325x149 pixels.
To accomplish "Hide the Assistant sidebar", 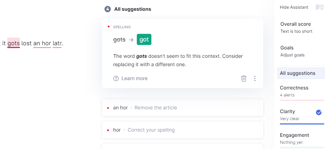I will 294,7.
